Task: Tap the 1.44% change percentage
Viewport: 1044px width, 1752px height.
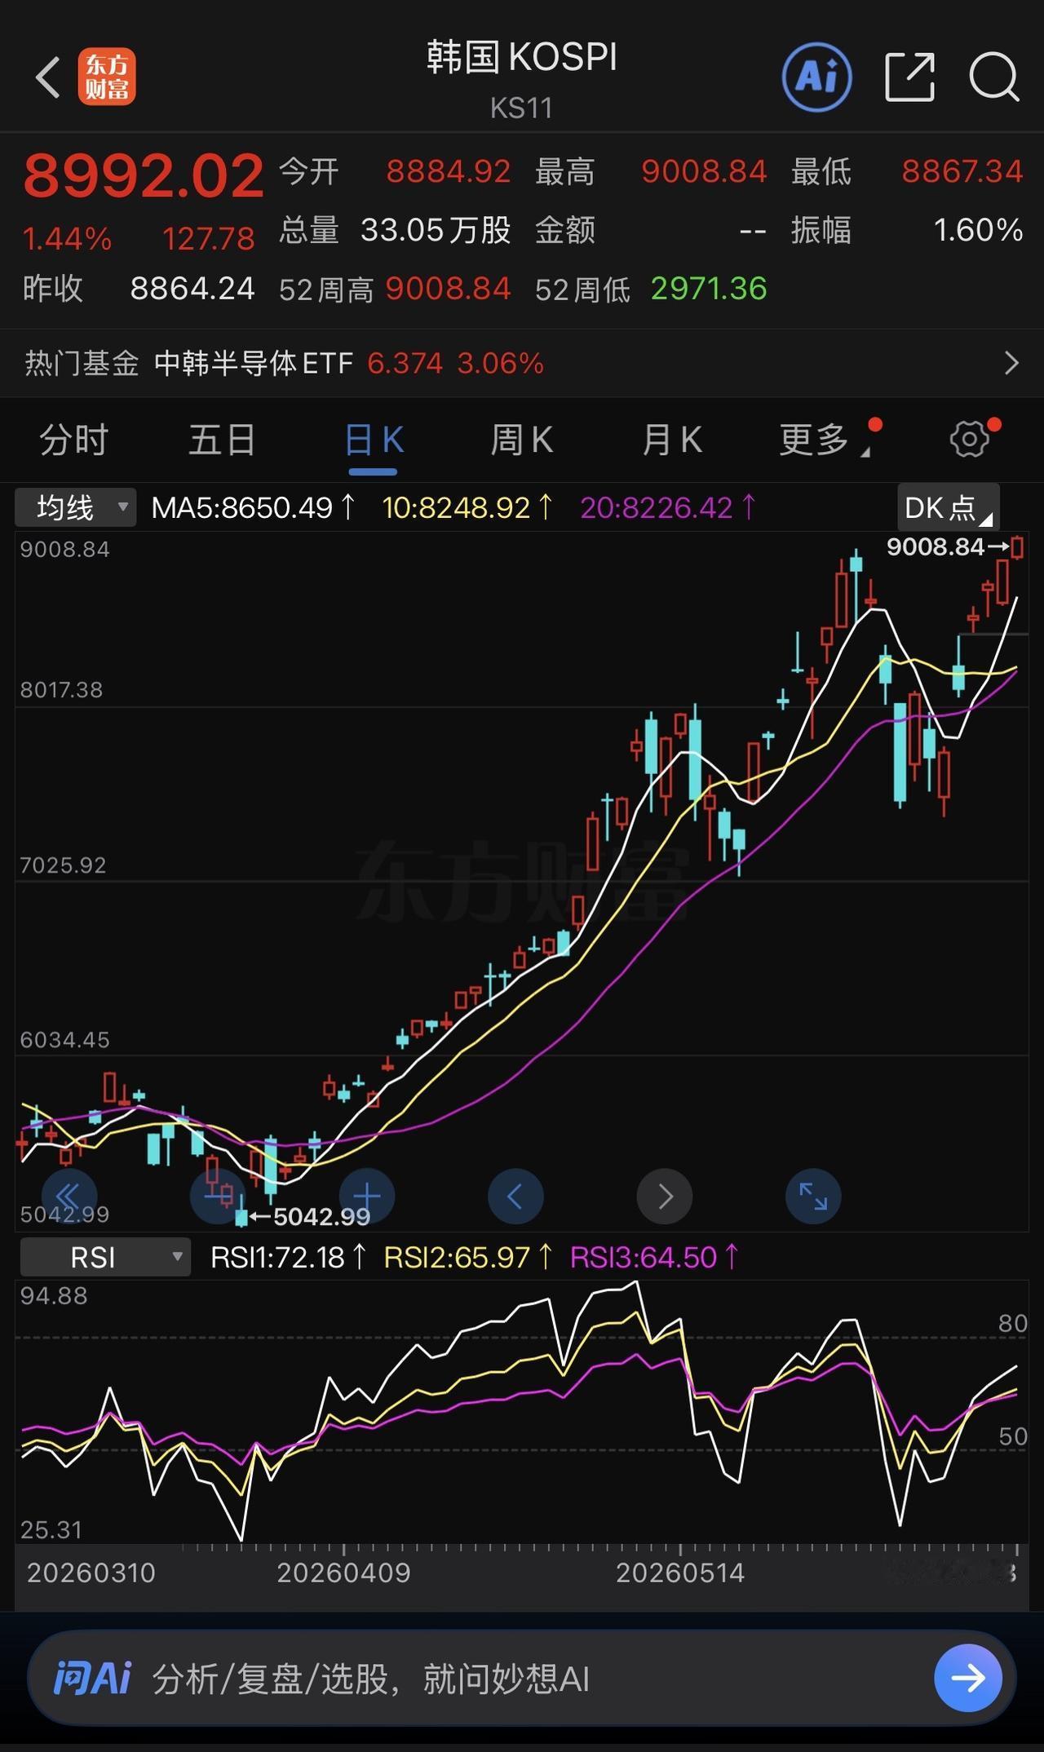Action: coord(67,239)
